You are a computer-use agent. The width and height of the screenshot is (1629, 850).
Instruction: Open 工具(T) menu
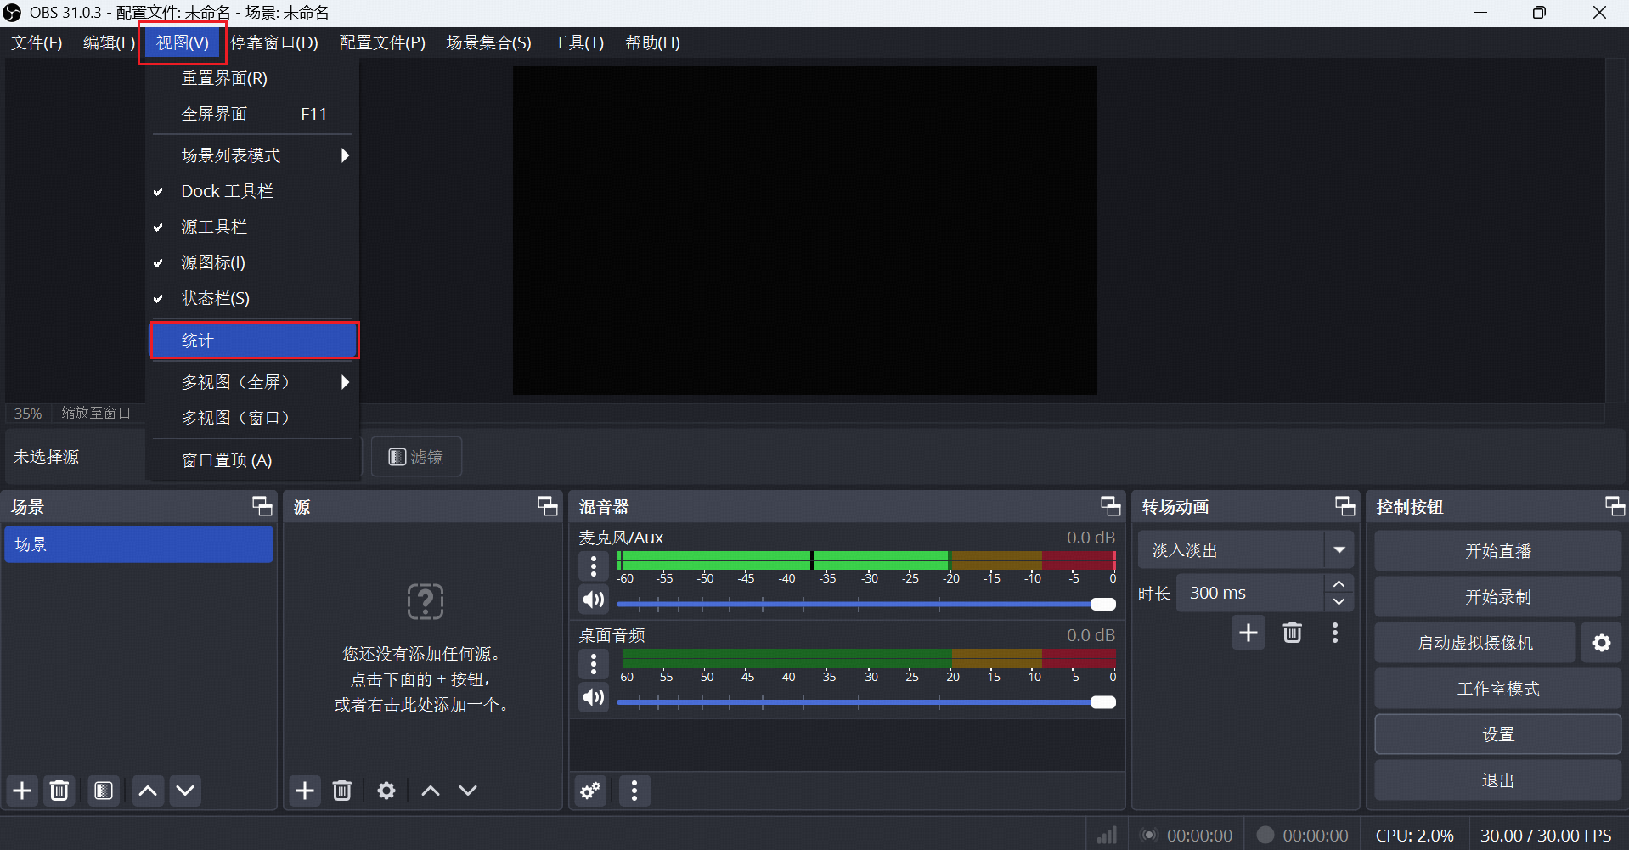(x=578, y=42)
